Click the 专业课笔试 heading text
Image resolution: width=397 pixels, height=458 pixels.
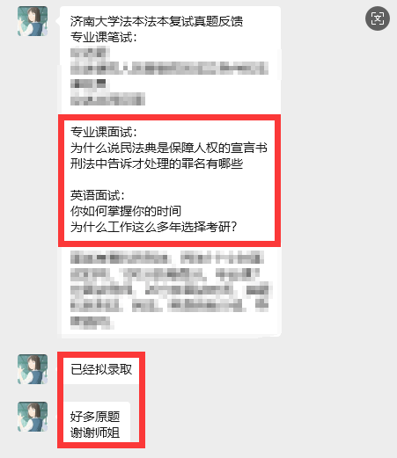click(104, 37)
